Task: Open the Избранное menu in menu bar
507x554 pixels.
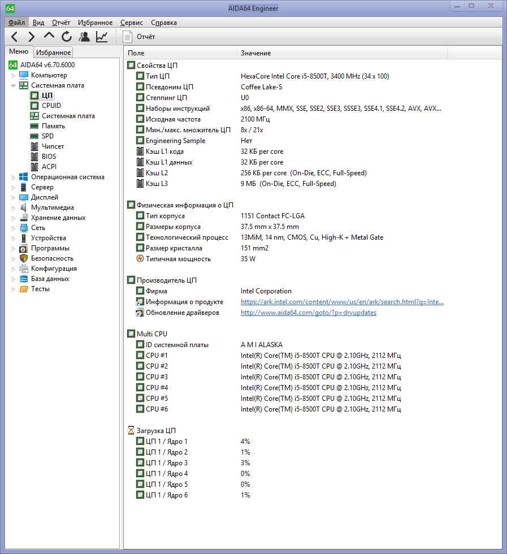Action: click(x=95, y=23)
